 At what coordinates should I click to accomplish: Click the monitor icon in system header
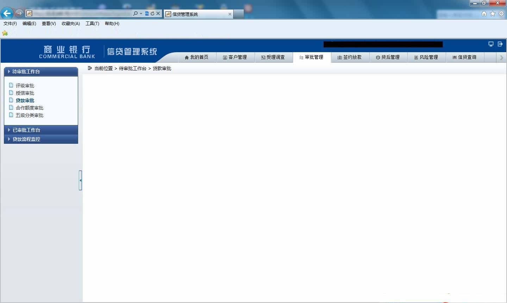pos(491,44)
